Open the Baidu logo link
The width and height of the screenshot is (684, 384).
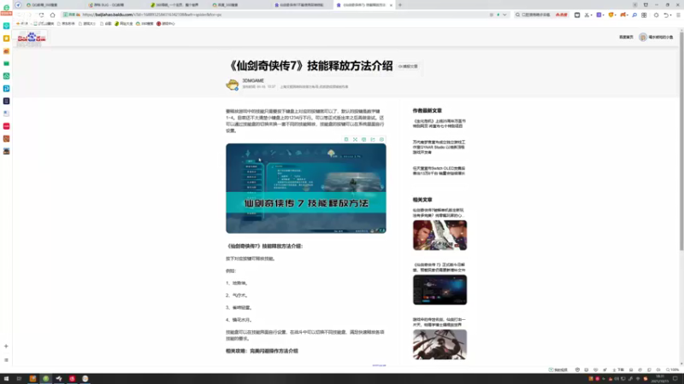coord(32,38)
